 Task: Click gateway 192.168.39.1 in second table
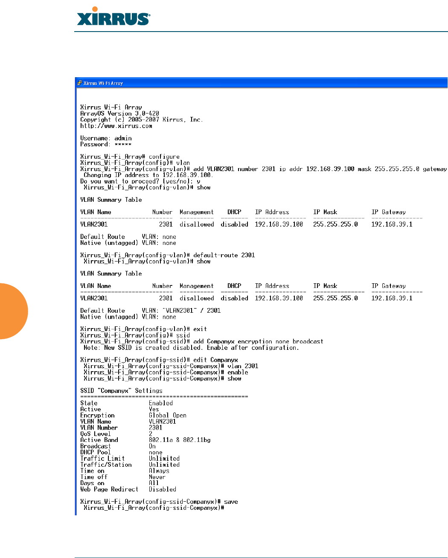[x=392, y=298]
